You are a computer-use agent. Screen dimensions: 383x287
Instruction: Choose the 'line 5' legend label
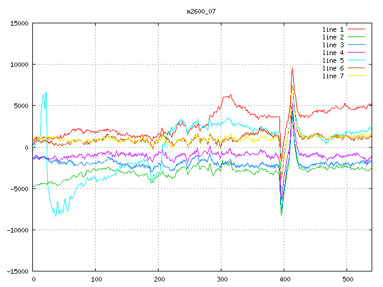coord(333,60)
